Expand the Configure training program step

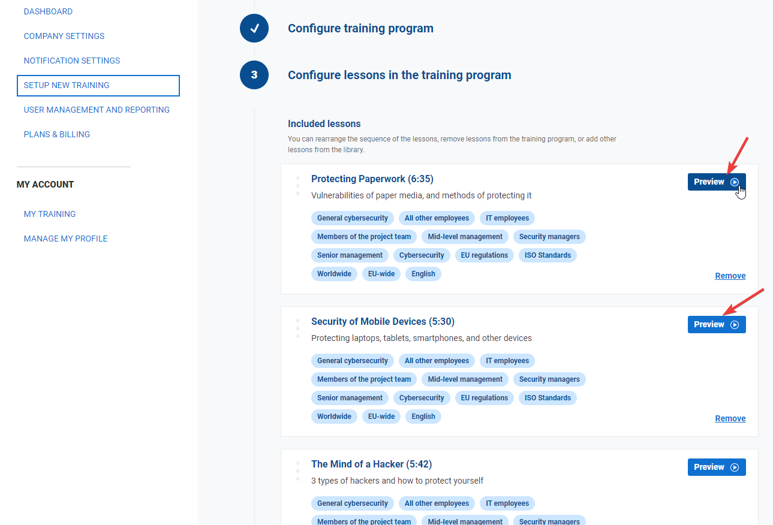pos(360,28)
